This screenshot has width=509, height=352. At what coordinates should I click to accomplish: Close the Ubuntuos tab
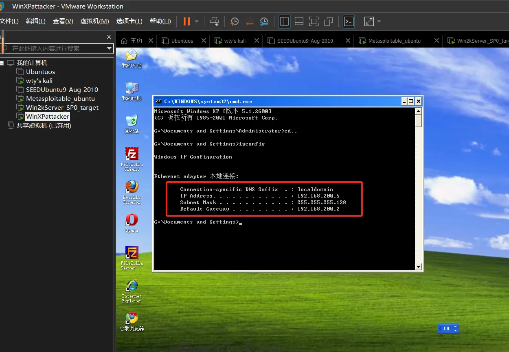pyautogui.click(x=204, y=41)
